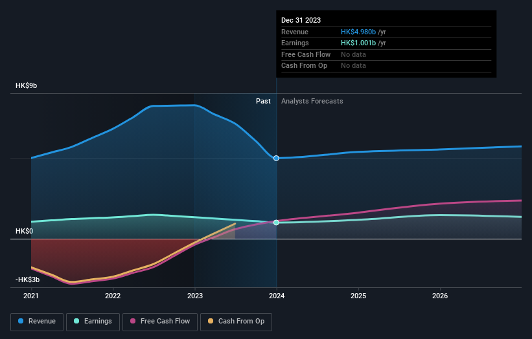Click the orange Cash From Op legend dot
532x339 pixels.
(x=211, y=321)
